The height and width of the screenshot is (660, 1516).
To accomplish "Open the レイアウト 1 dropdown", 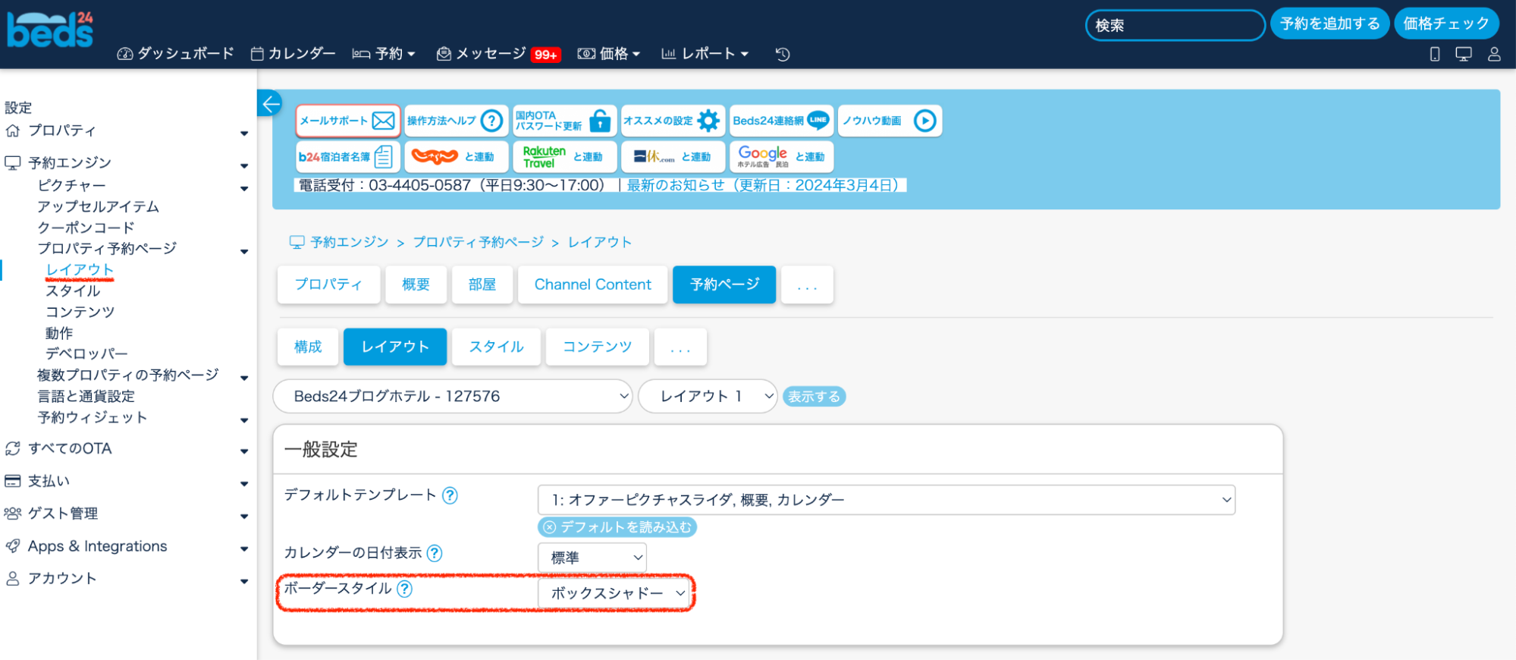I will [x=707, y=396].
